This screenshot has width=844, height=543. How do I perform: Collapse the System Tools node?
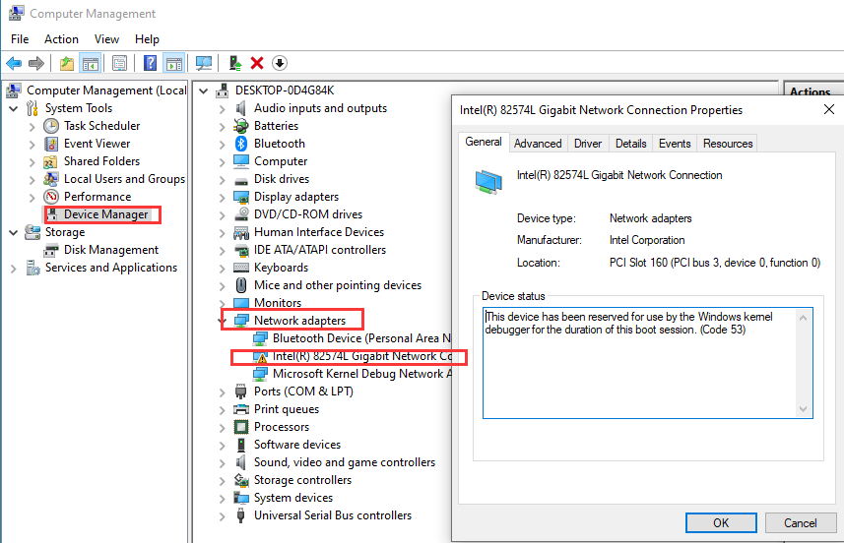pos(14,108)
